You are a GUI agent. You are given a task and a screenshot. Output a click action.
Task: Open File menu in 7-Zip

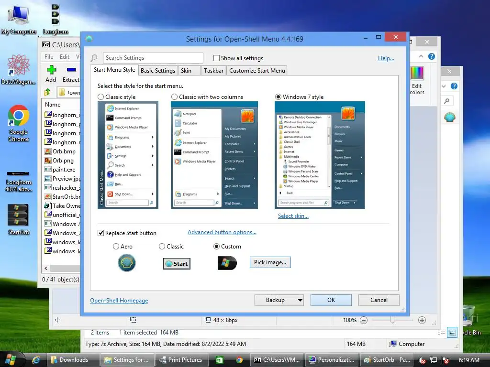[x=49, y=57]
